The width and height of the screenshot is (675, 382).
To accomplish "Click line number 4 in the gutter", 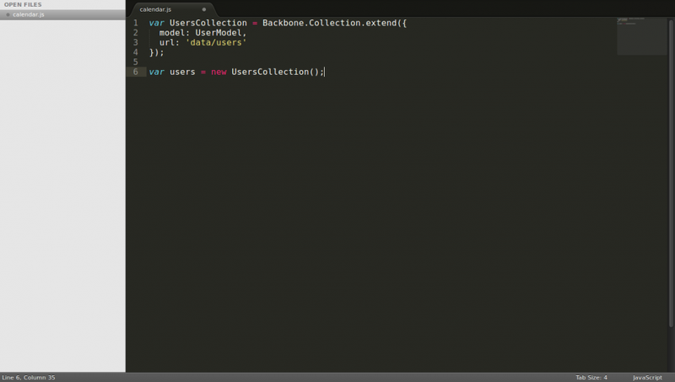I will click(x=135, y=52).
